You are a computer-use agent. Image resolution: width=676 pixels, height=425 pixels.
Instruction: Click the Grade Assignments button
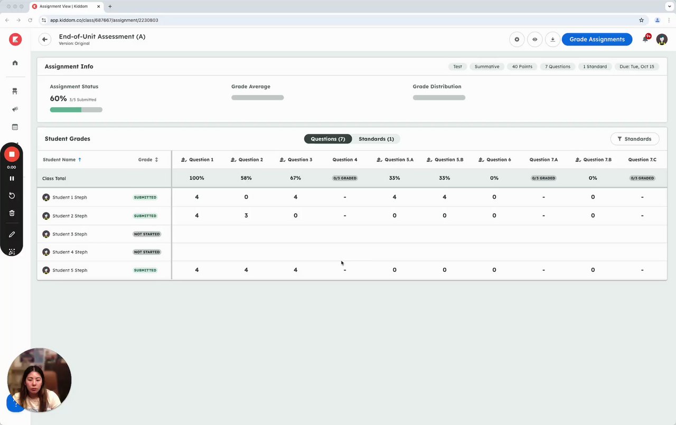coord(597,39)
